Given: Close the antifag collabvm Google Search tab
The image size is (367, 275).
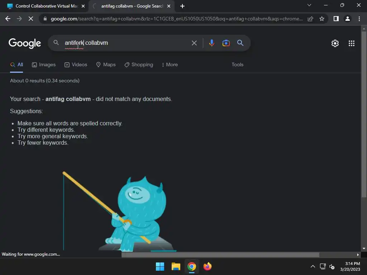Looking at the screenshot, I should (169, 6).
